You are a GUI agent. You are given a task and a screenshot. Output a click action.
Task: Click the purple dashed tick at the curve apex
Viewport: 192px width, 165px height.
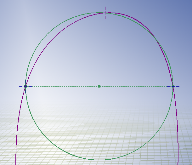point(105,13)
